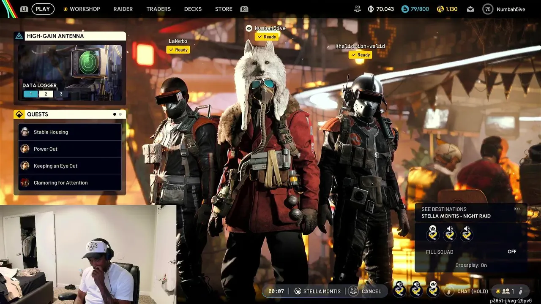541x304 pixels.
Task: Open the DECKS tab
Action: click(x=193, y=9)
